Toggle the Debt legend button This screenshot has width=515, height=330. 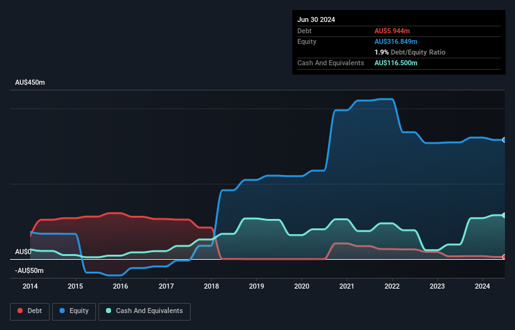(x=30, y=311)
